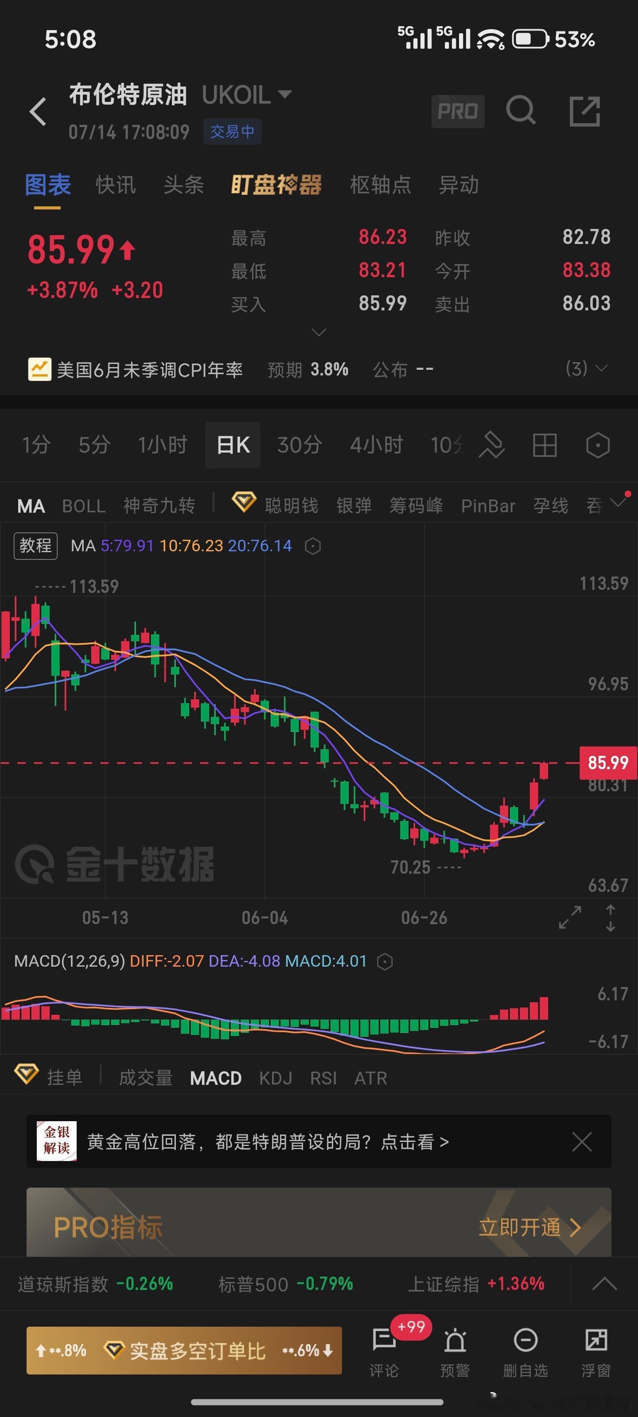The width and height of the screenshot is (638, 1417).
Task: Switch sub-chart to RSI
Action: point(323,1078)
